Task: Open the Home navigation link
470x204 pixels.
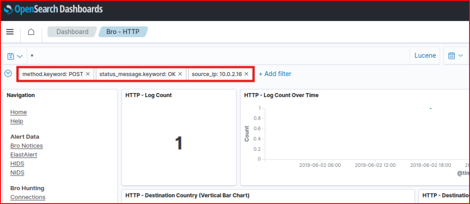Action: click(x=18, y=112)
